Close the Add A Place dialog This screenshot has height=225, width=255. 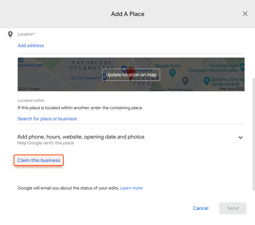point(245,14)
